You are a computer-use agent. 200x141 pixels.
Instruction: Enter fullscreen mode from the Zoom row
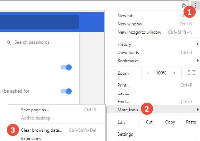click(191, 73)
